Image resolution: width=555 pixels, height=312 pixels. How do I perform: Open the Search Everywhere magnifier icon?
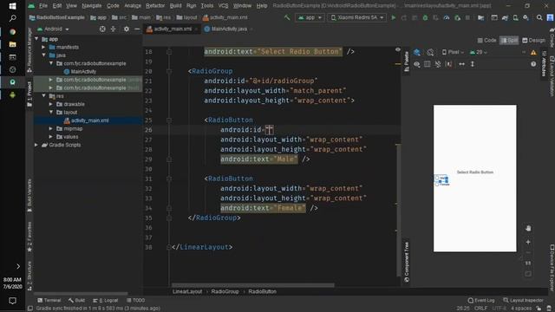pyautogui.click(x=539, y=17)
